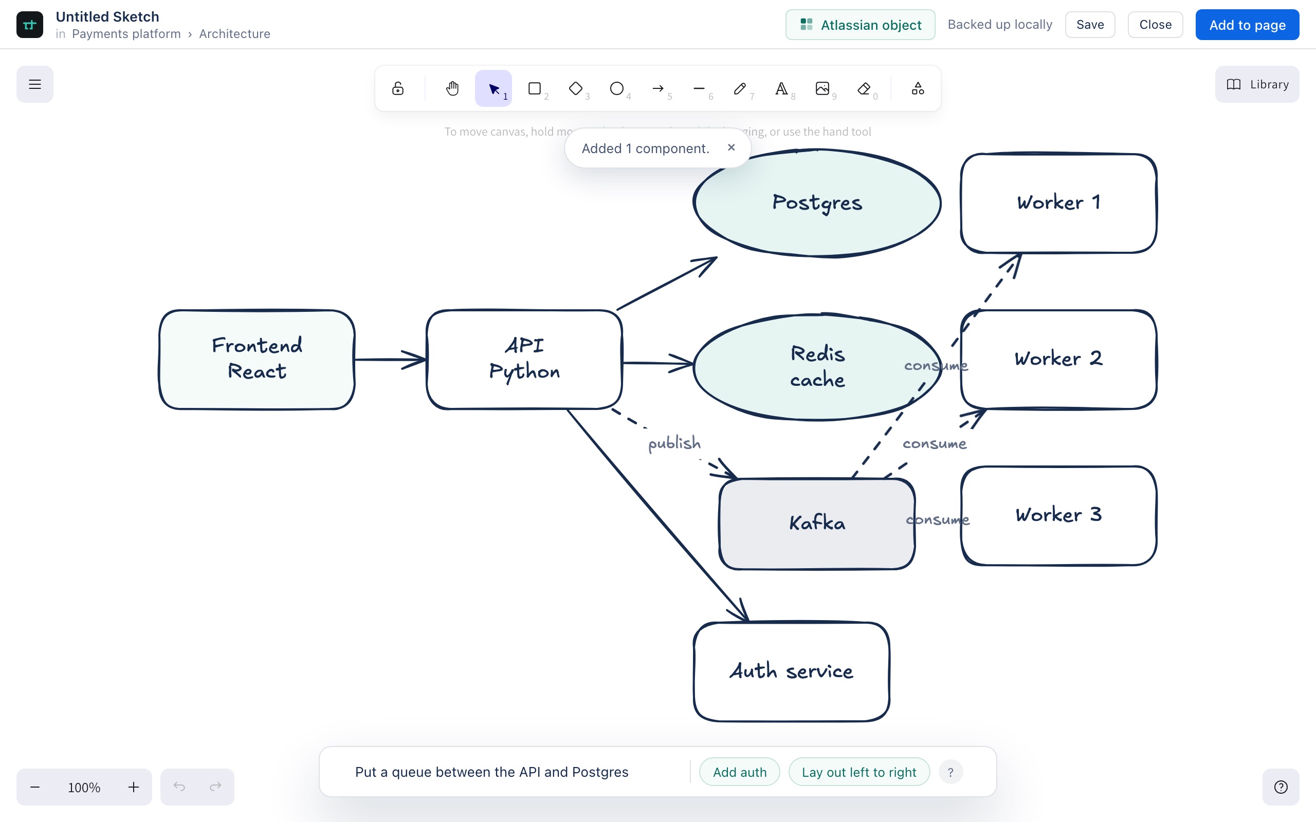This screenshot has width=1316, height=822.
Task: Toggle the canvas lock tool
Action: pos(398,88)
